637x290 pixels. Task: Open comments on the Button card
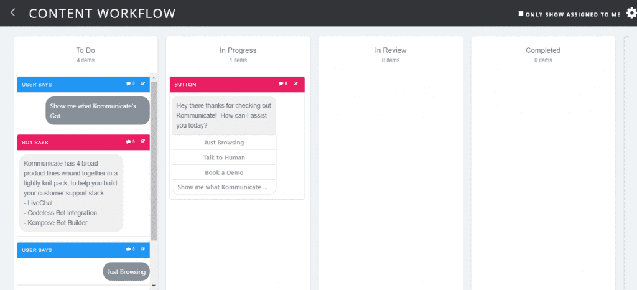(x=283, y=83)
